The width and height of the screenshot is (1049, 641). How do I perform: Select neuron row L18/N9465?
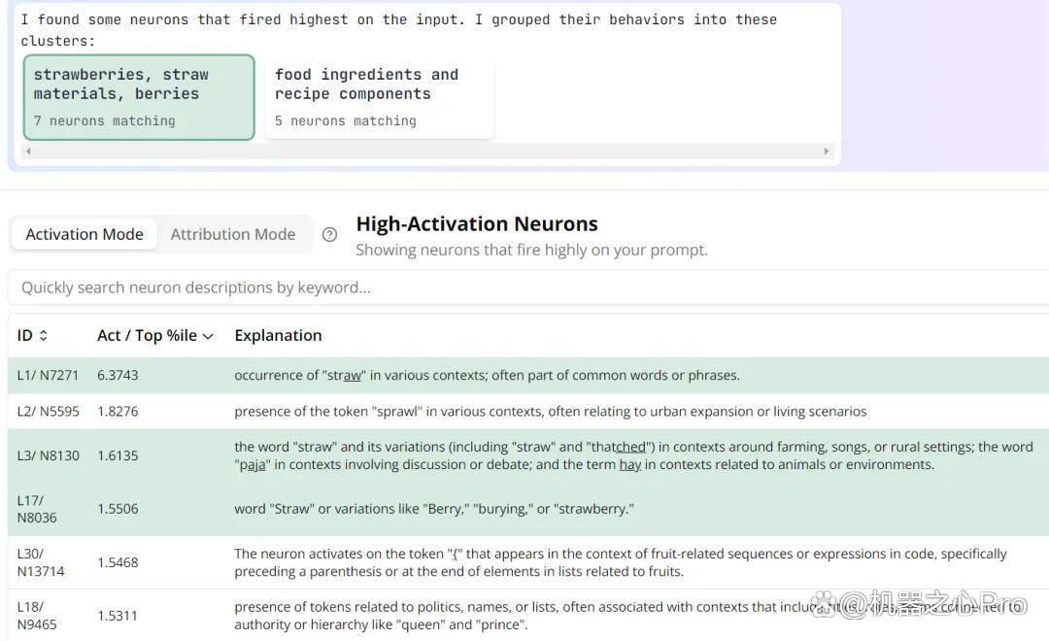point(528,616)
